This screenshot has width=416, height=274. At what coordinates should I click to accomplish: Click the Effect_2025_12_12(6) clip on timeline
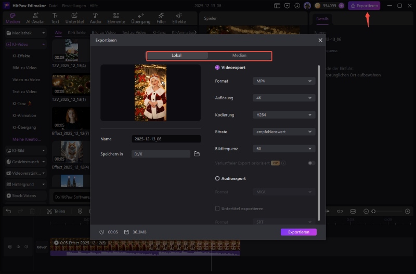[145, 247]
